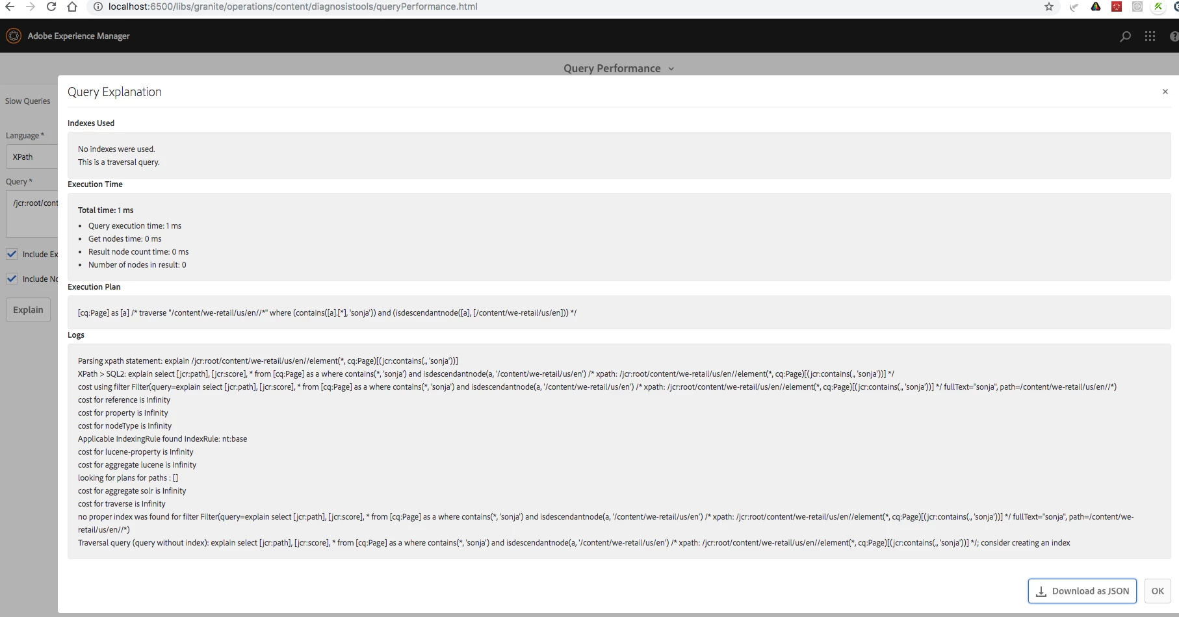Click 'cost for nodeType is Infinity' log line
The height and width of the screenshot is (617, 1179).
(x=125, y=425)
